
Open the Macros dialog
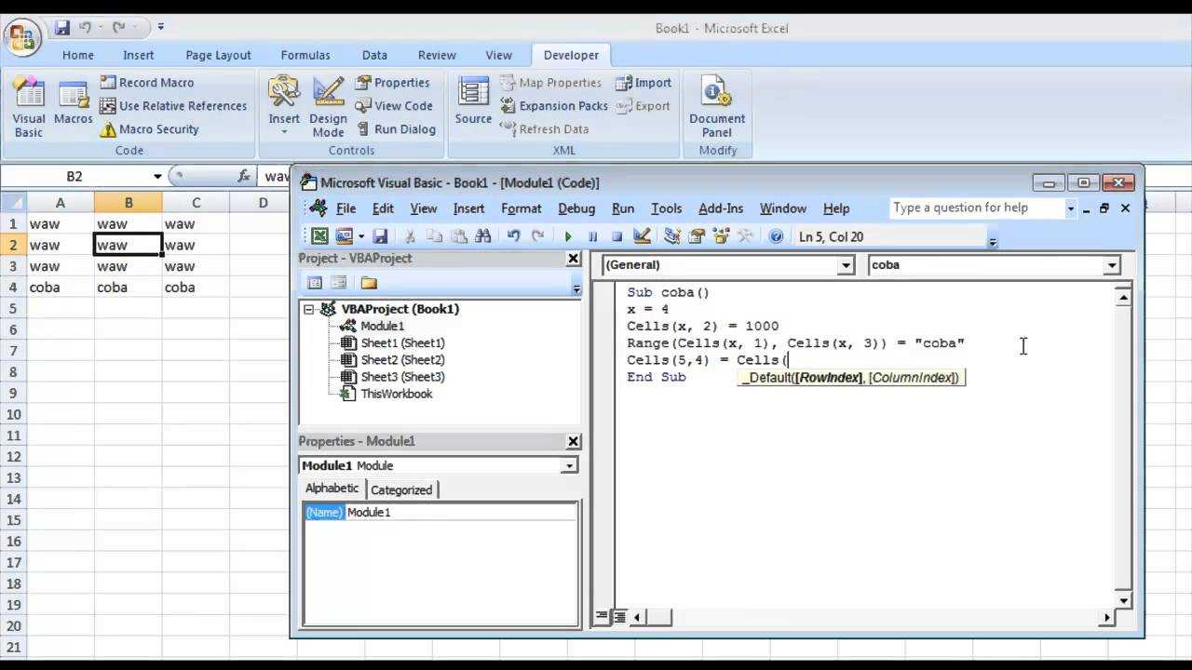(73, 102)
